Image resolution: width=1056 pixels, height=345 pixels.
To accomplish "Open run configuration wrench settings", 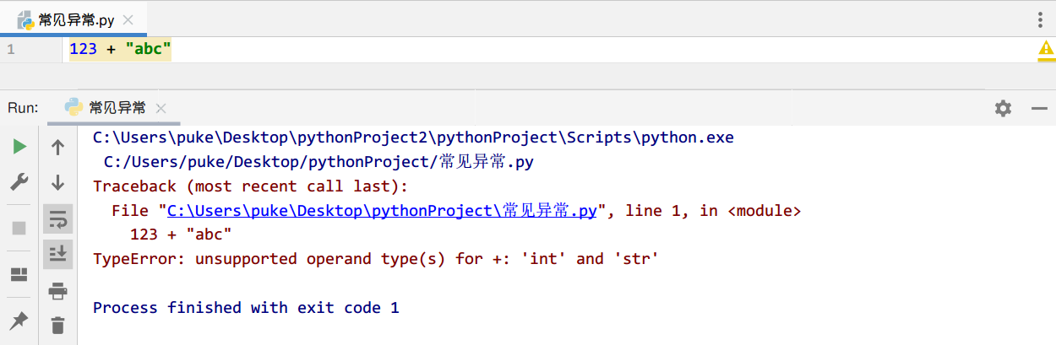I will [x=19, y=182].
